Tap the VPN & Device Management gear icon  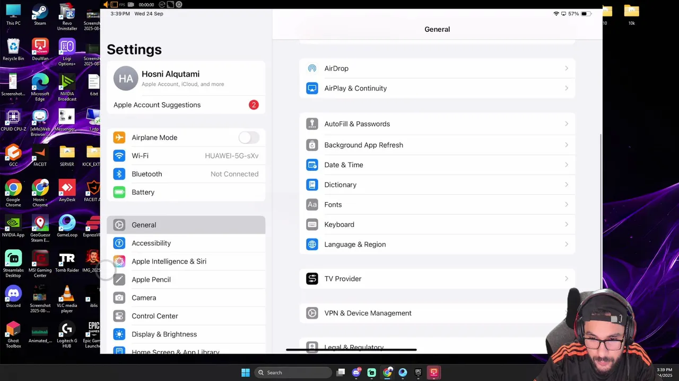point(312,313)
